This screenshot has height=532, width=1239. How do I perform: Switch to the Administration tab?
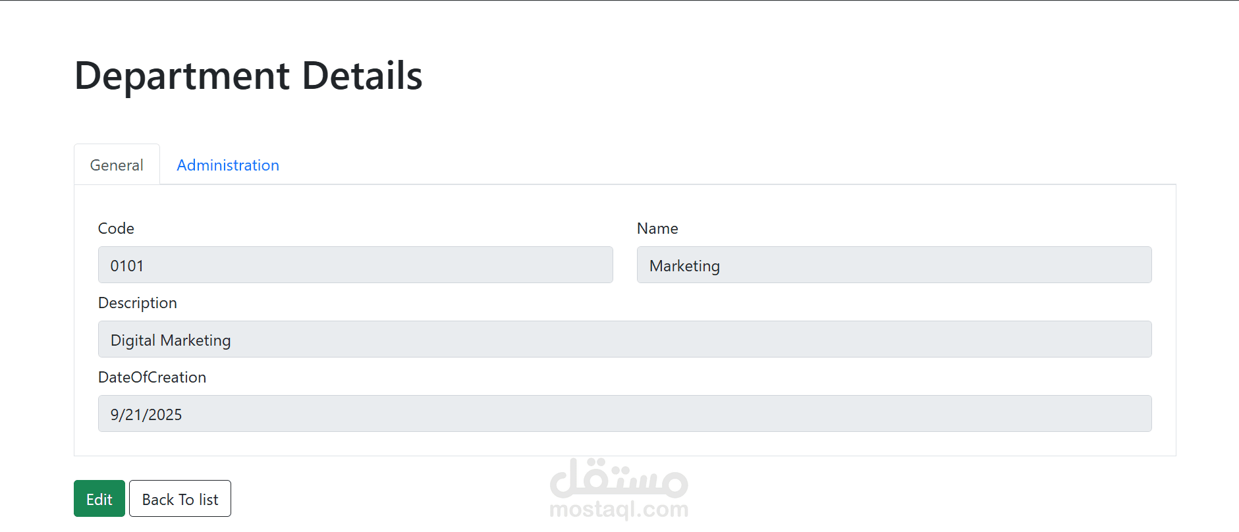pyautogui.click(x=228, y=165)
